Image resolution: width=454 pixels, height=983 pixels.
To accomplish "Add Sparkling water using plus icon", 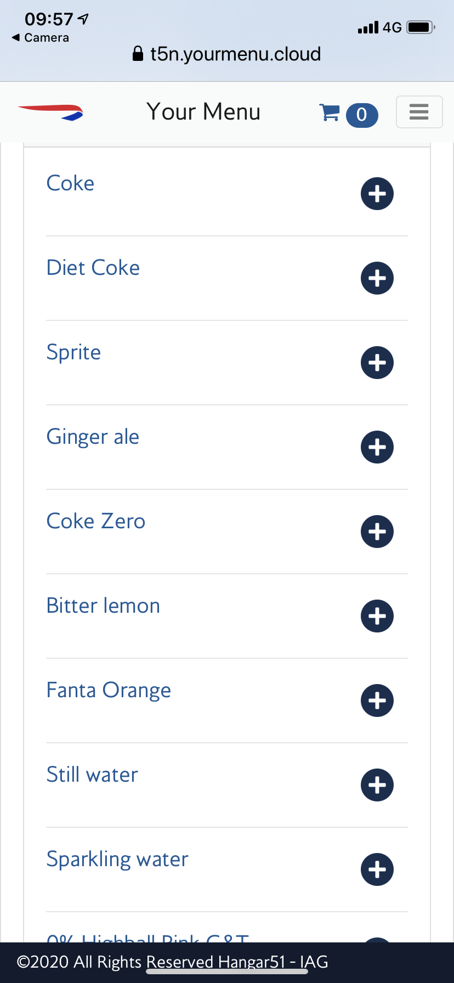I will pyautogui.click(x=377, y=869).
